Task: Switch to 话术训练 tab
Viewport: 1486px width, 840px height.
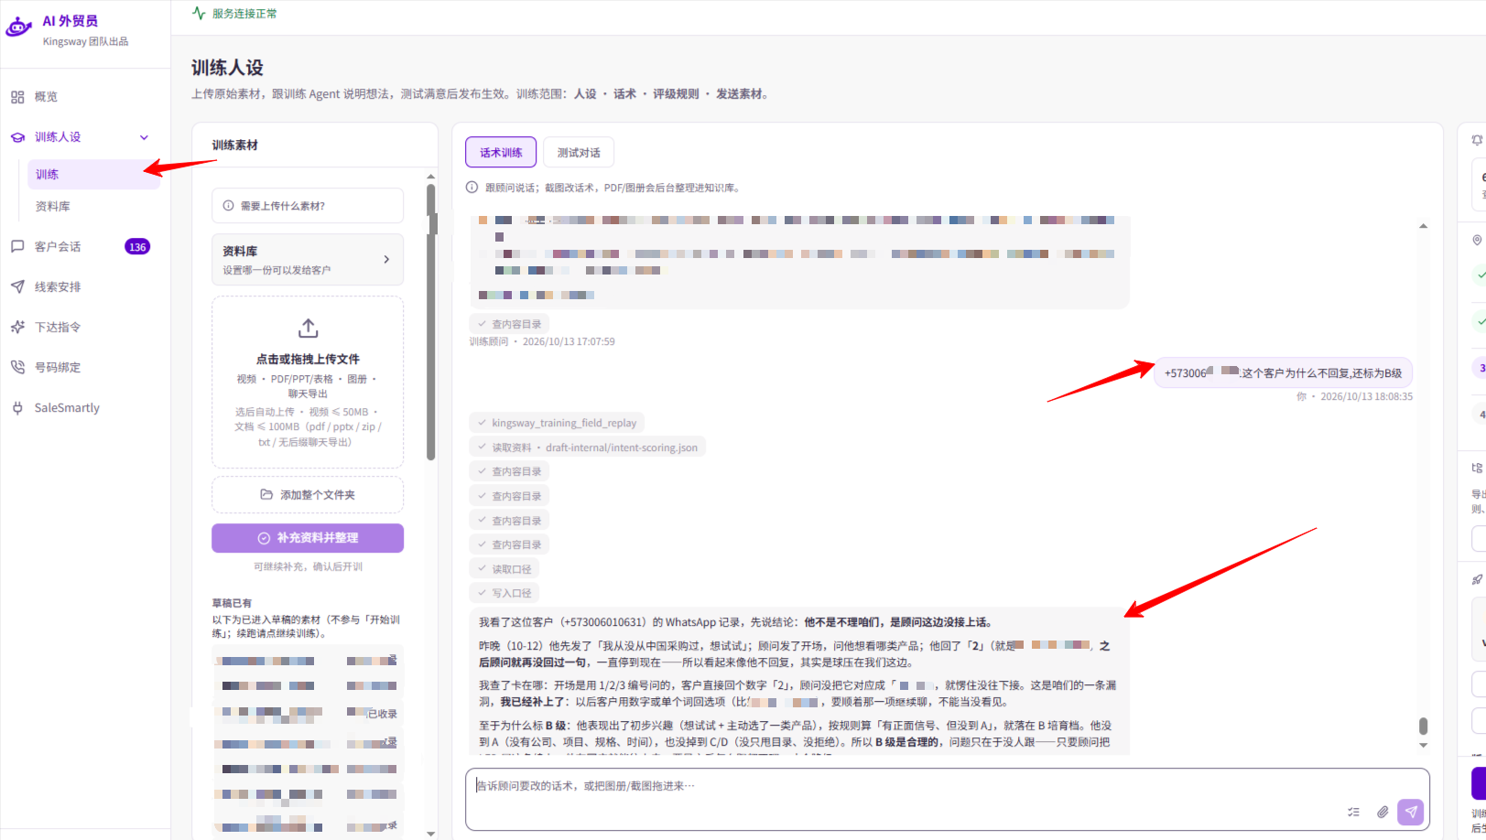Action: [501, 153]
